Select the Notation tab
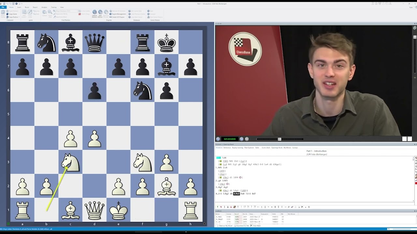 pos(219,148)
